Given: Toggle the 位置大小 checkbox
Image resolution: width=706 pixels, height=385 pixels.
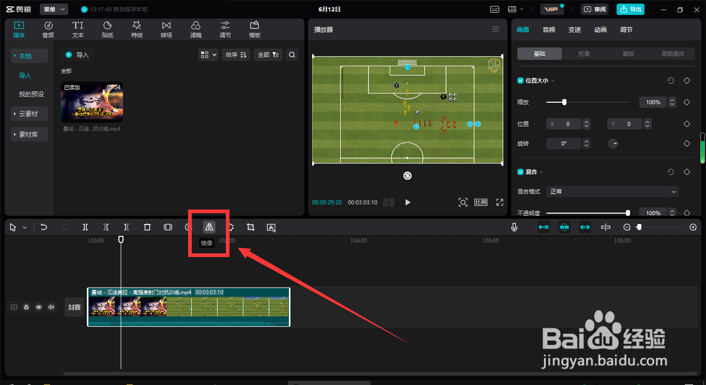Looking at the screenshot, I should point(520,81).
